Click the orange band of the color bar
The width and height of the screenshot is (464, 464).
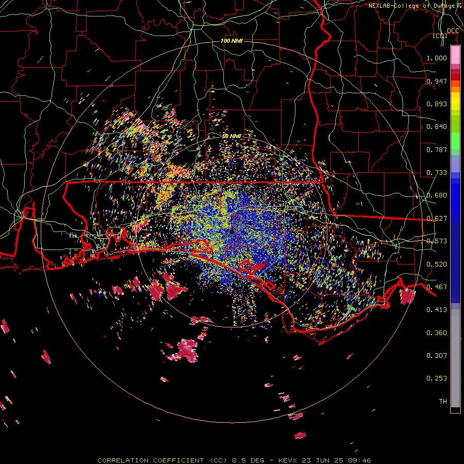pos(455,87)
